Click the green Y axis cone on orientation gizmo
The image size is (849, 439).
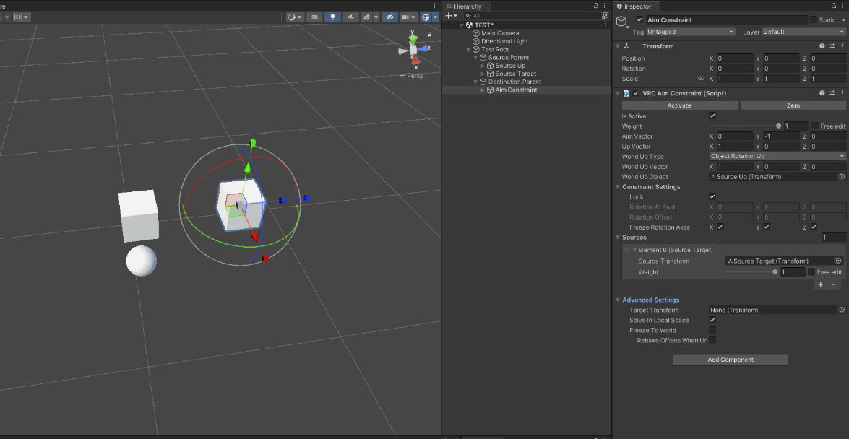click(x=413, y=39)
